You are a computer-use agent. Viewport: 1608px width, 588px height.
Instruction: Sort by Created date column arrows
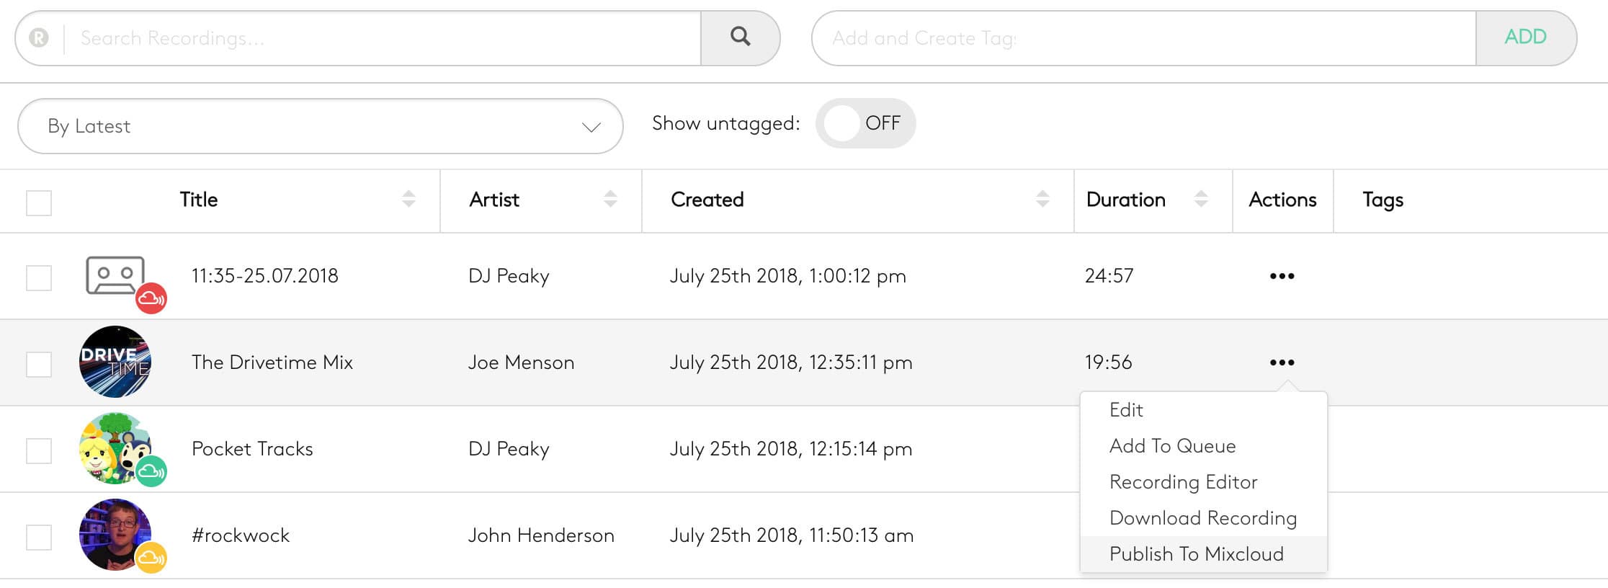[1042, 200]
